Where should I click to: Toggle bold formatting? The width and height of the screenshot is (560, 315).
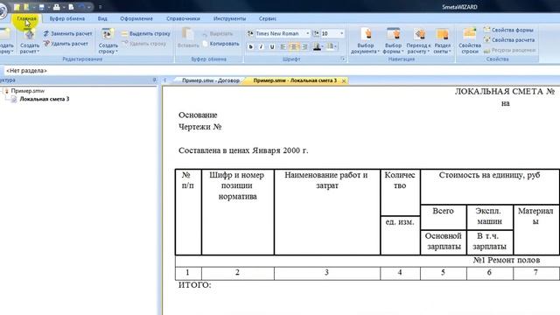[x=251, y=46]
